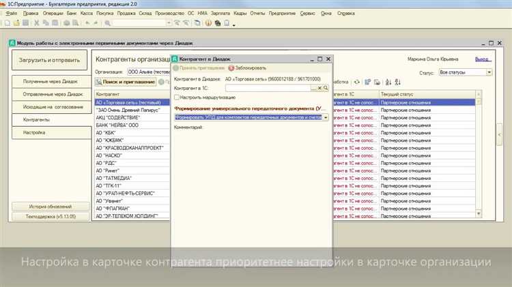Click the Принять приглашение button
The height and width of the screenshot is (287, 512).
click(x=199, y=68)
